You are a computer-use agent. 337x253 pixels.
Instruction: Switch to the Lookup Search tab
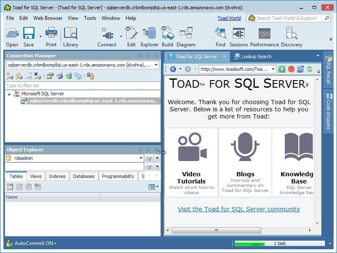pos(252,57)
